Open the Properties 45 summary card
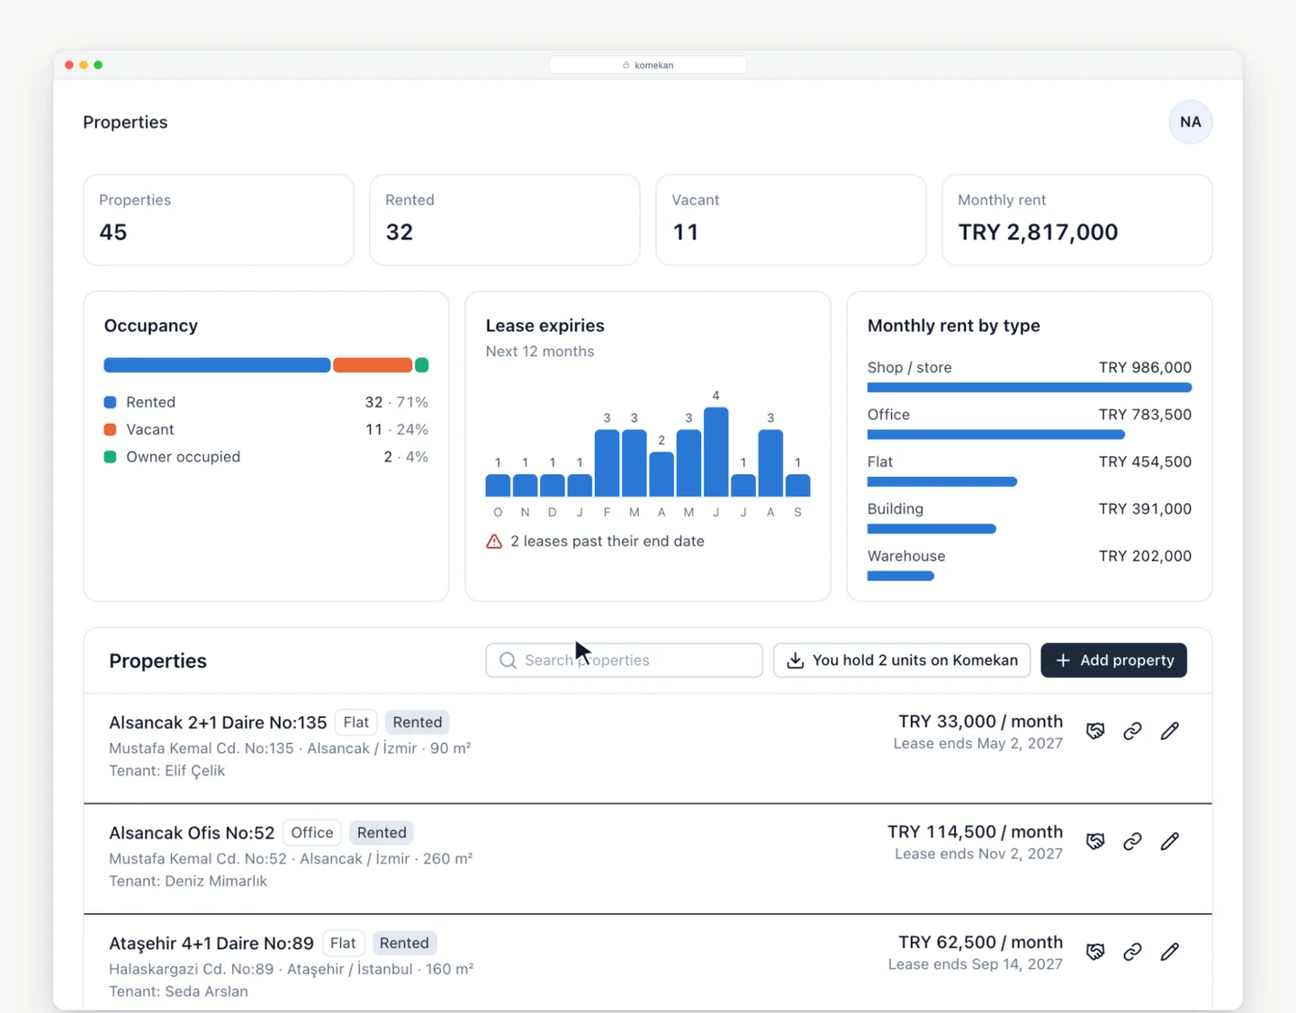Image resolution: width=1296 pixels, height=1013 pixels. [219, 220]
